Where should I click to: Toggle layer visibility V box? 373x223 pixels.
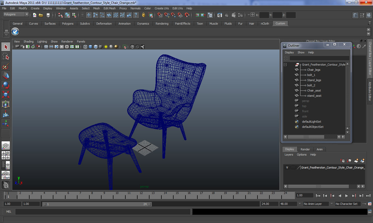pyautogui.click(x=287, y=168)
